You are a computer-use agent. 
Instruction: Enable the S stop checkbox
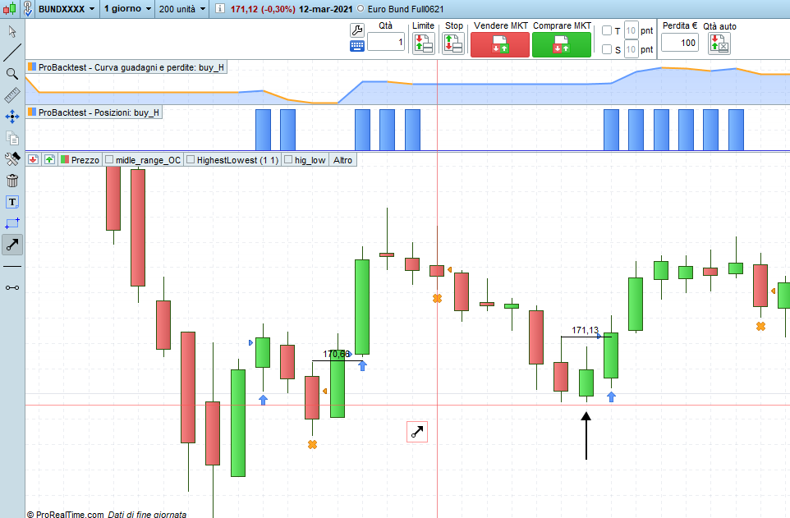(607, 49)
